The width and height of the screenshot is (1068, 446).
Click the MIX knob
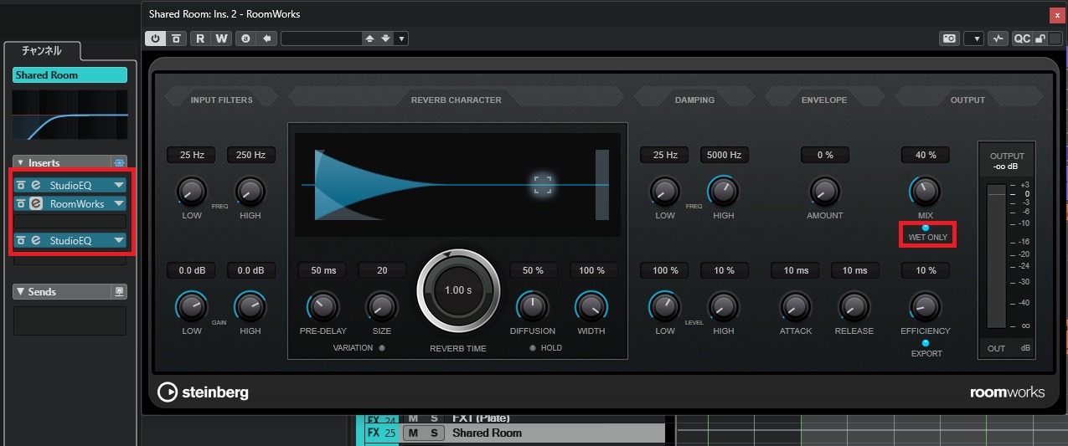pos(925,192)
